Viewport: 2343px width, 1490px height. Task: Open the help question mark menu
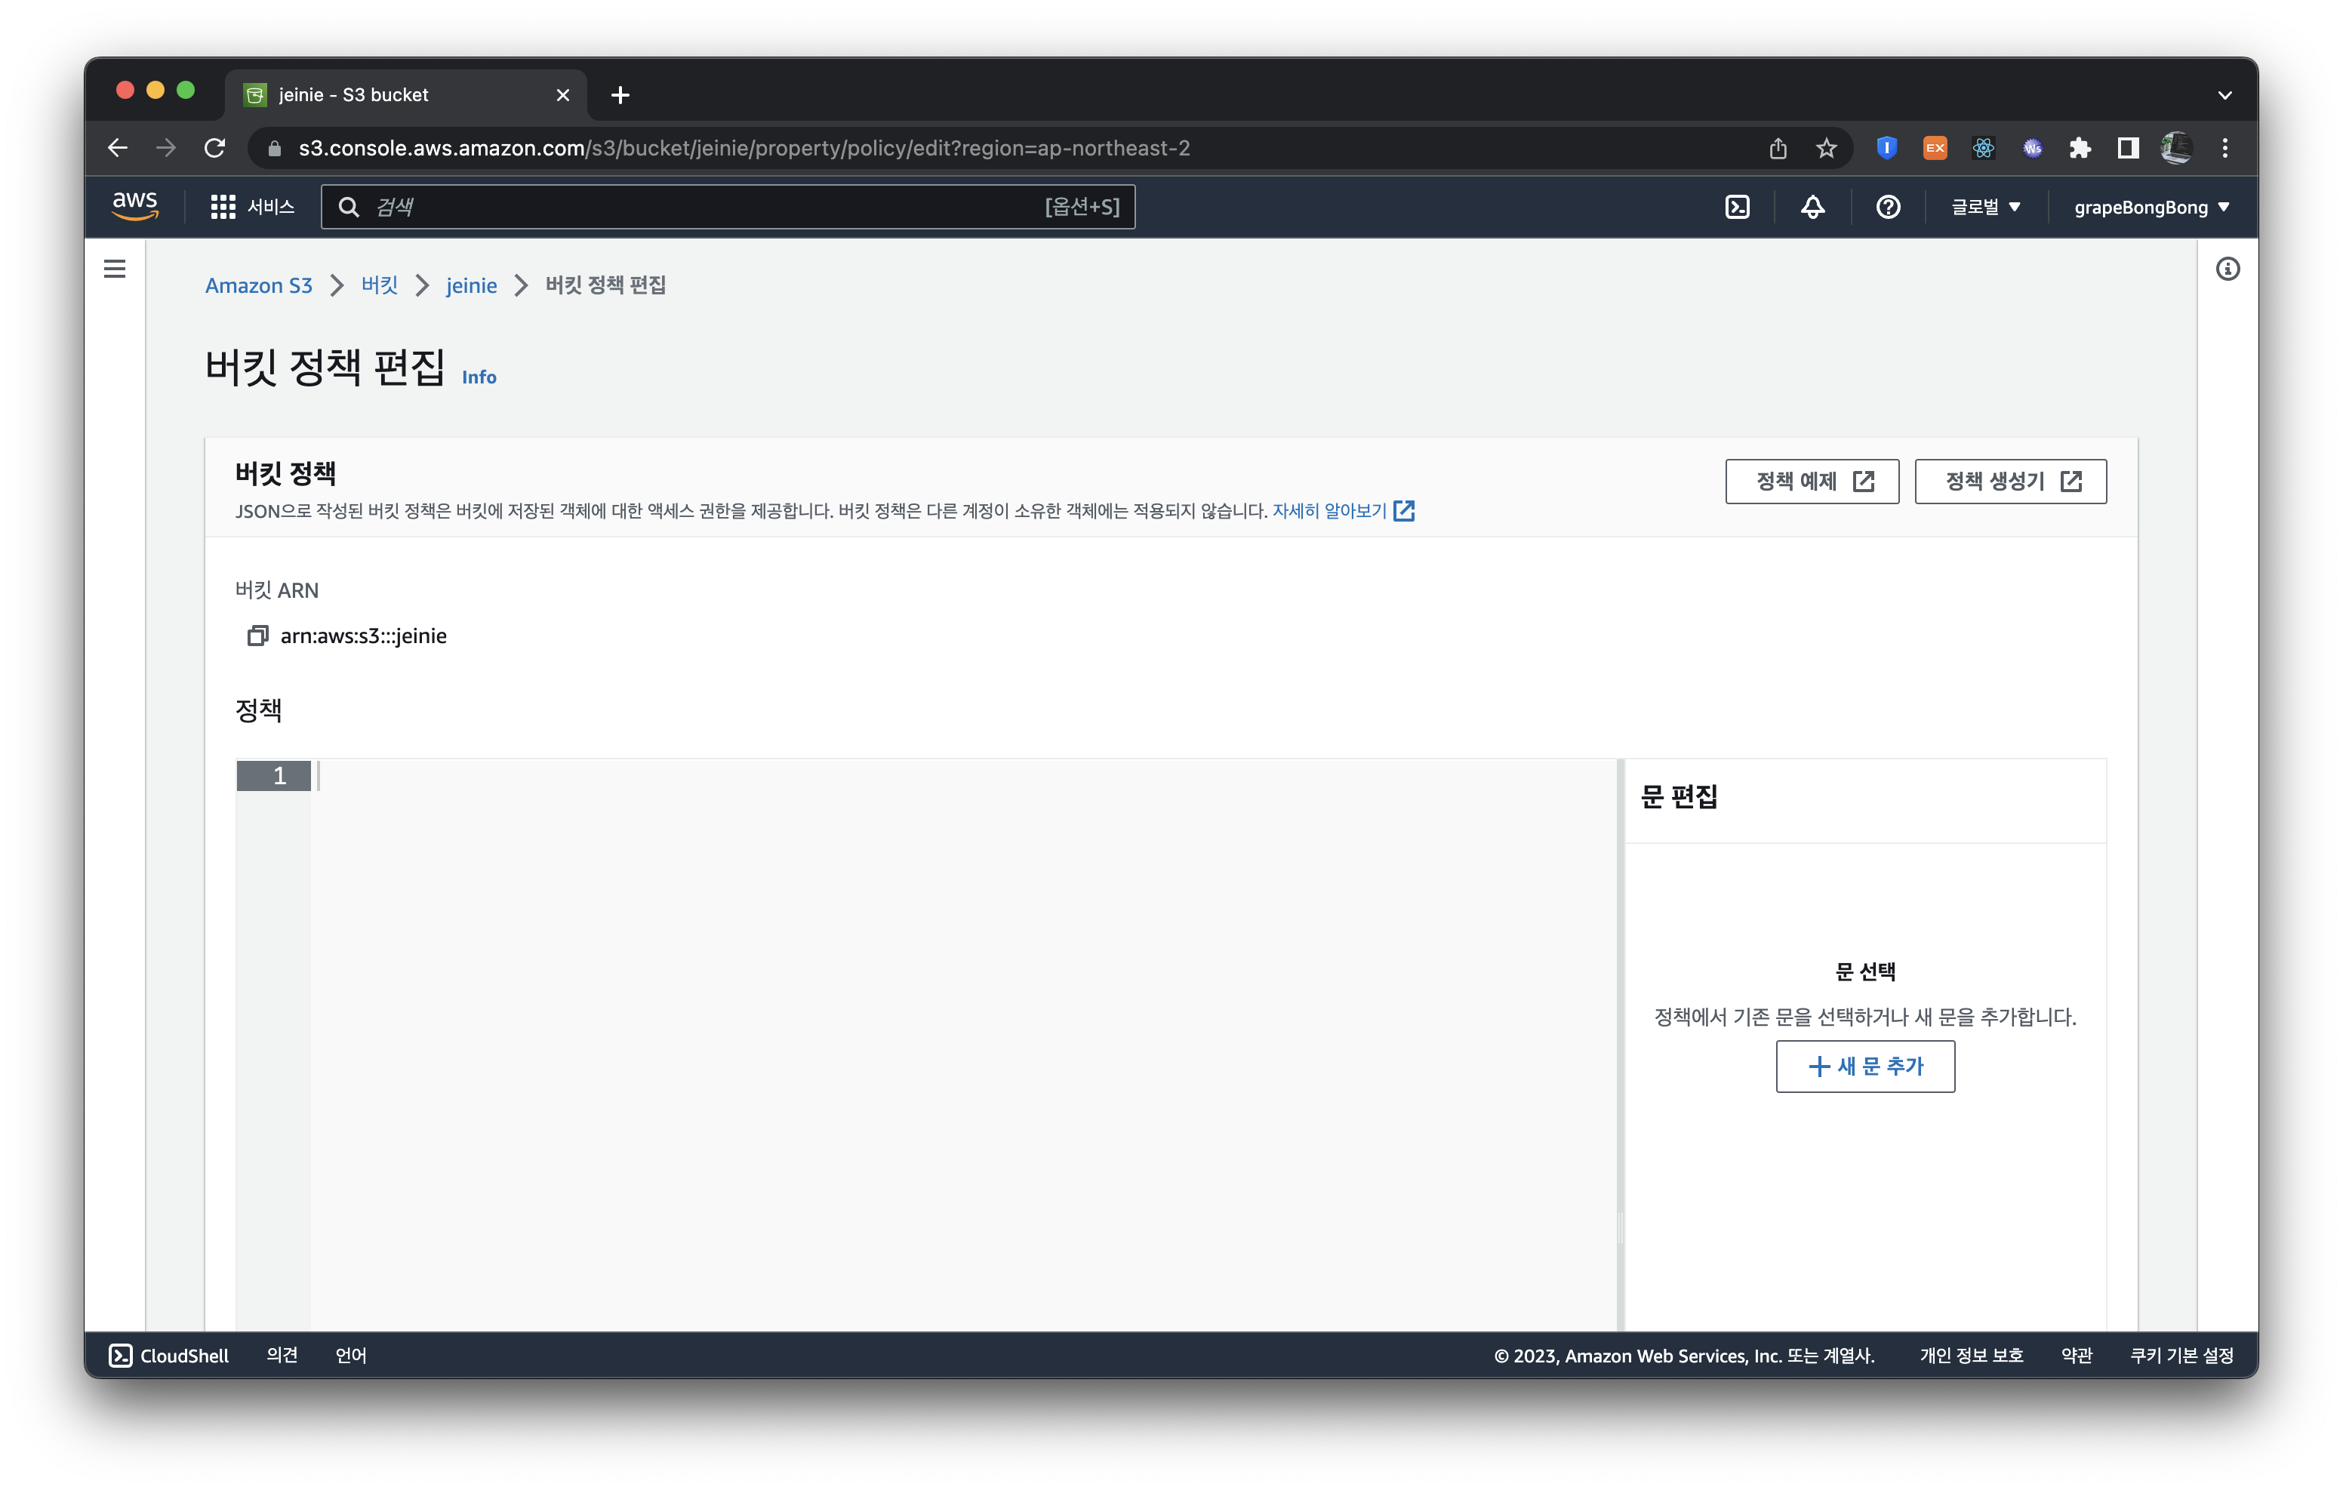point(1888,208)
